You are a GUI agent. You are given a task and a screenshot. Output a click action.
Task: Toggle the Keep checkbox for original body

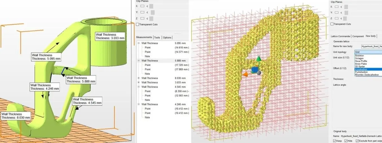335,141
